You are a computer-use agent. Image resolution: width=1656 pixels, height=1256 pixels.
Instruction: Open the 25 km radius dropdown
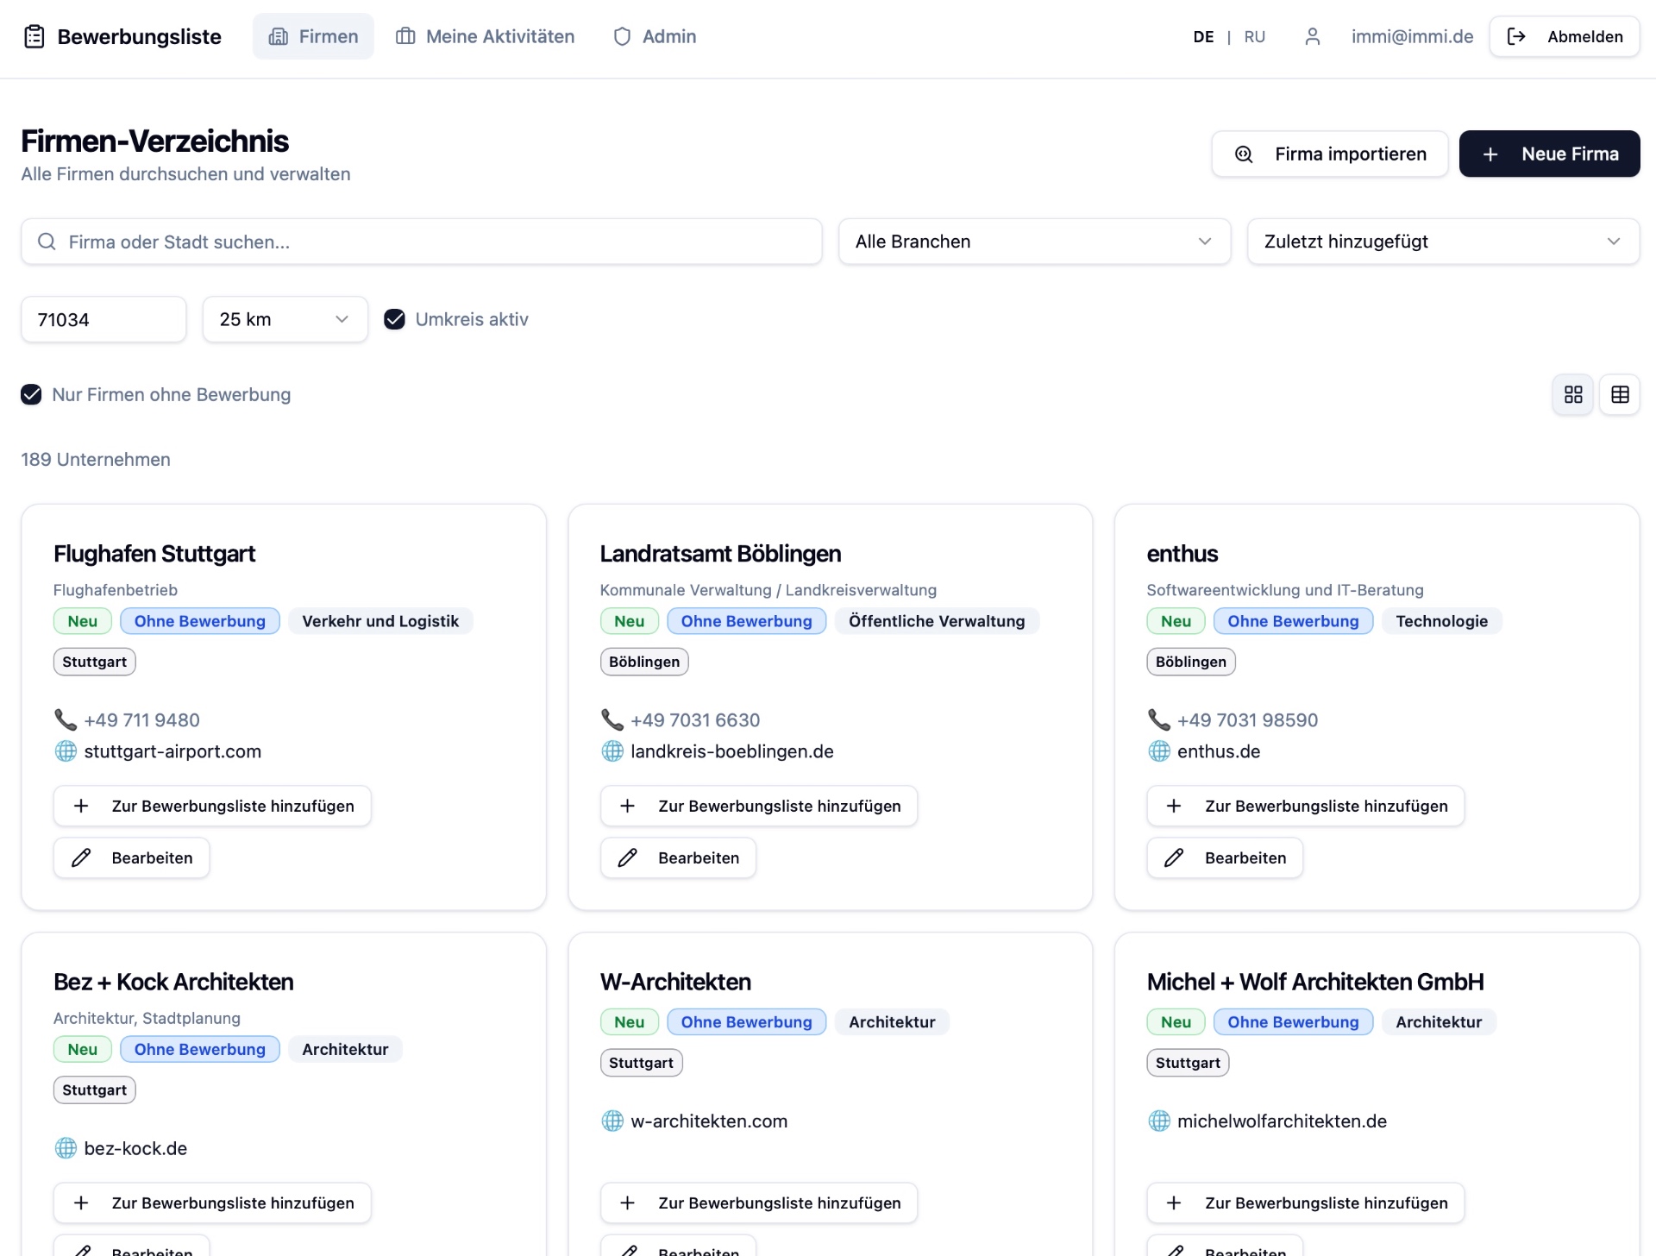tap(285, 319)
